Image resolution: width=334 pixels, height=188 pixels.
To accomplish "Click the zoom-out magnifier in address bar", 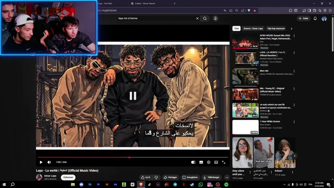I will pyautogui.click(x=237, y=10).
